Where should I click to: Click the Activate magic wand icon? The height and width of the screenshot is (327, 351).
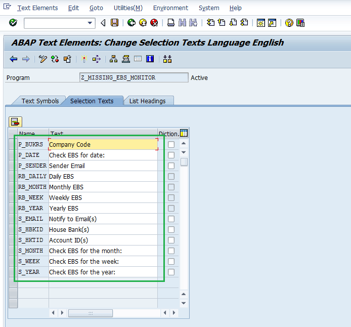click(x=84, y=59)
